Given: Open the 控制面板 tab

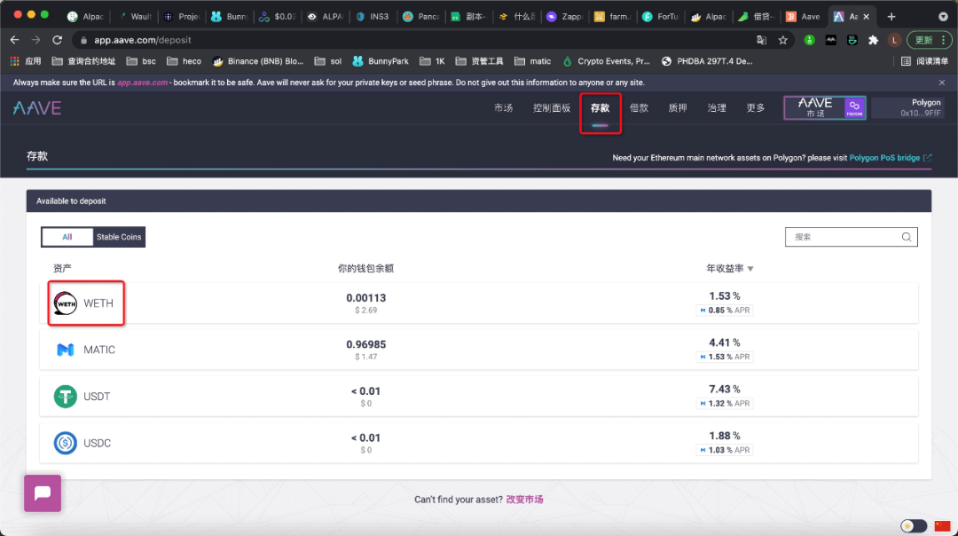Looking at the screenshot, I should point(551,107).
